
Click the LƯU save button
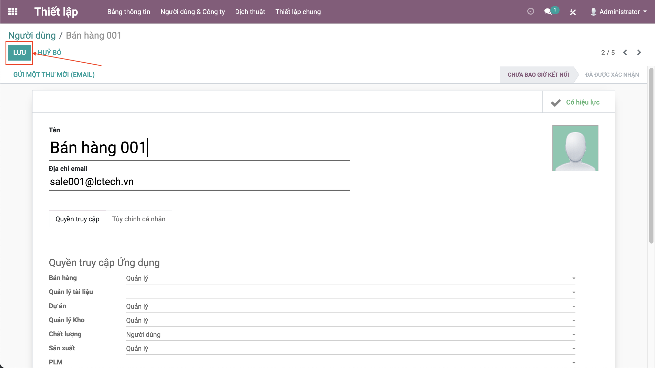(x=19, y=53)
